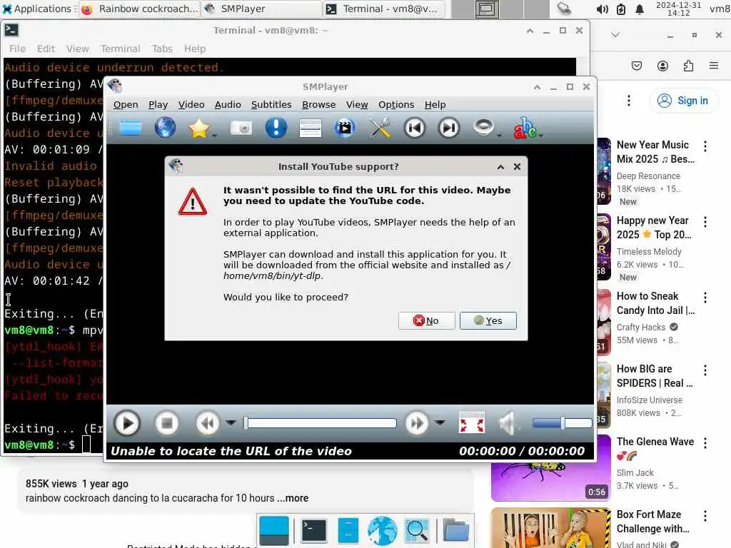Open How to Sneak Candy Into Jail video

tap(655, 303)
